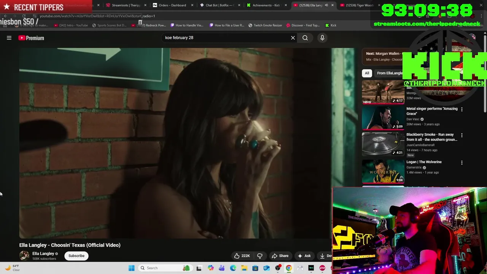Select the From Ella Langley filter chip

click(389, 73)
